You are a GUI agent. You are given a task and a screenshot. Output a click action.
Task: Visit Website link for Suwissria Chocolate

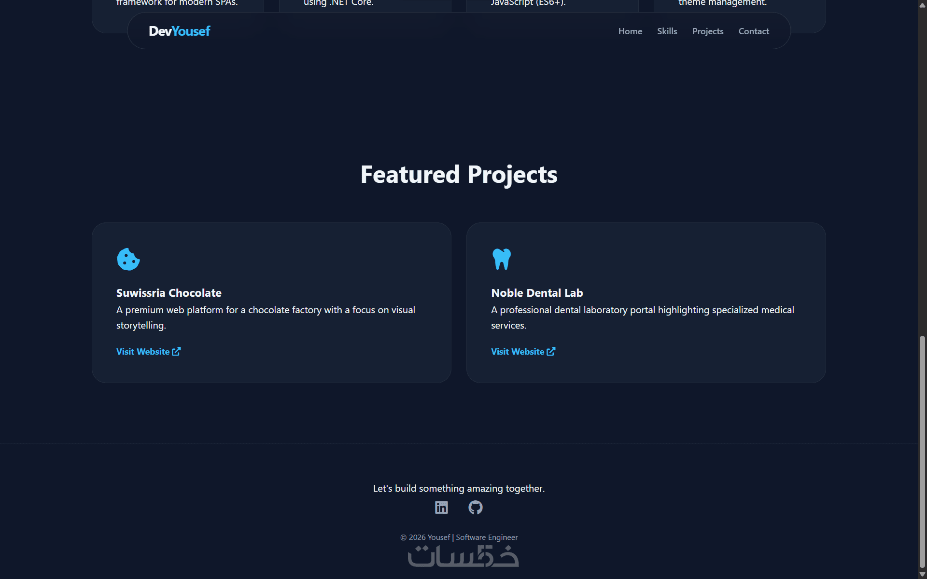tap(143, 352)
